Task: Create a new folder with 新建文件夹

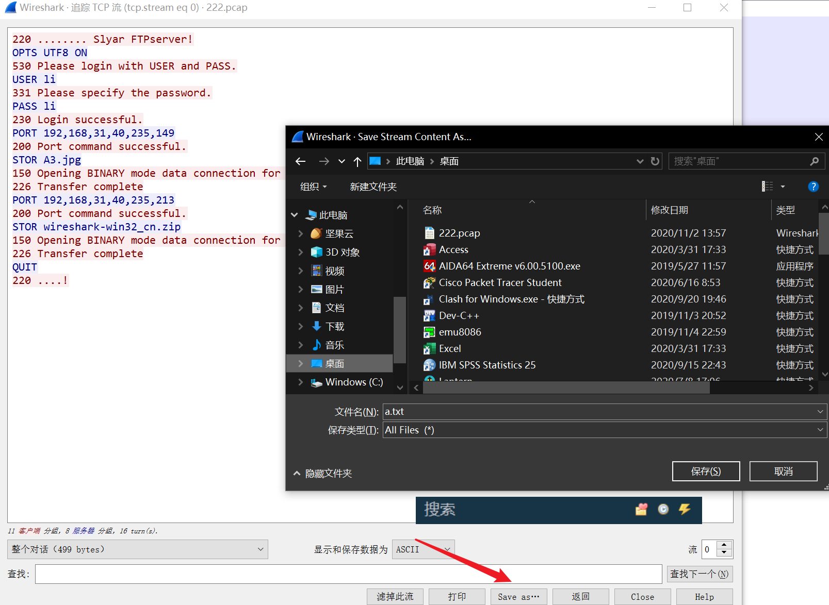Action: pyautogui.click(x=373, y=187)
